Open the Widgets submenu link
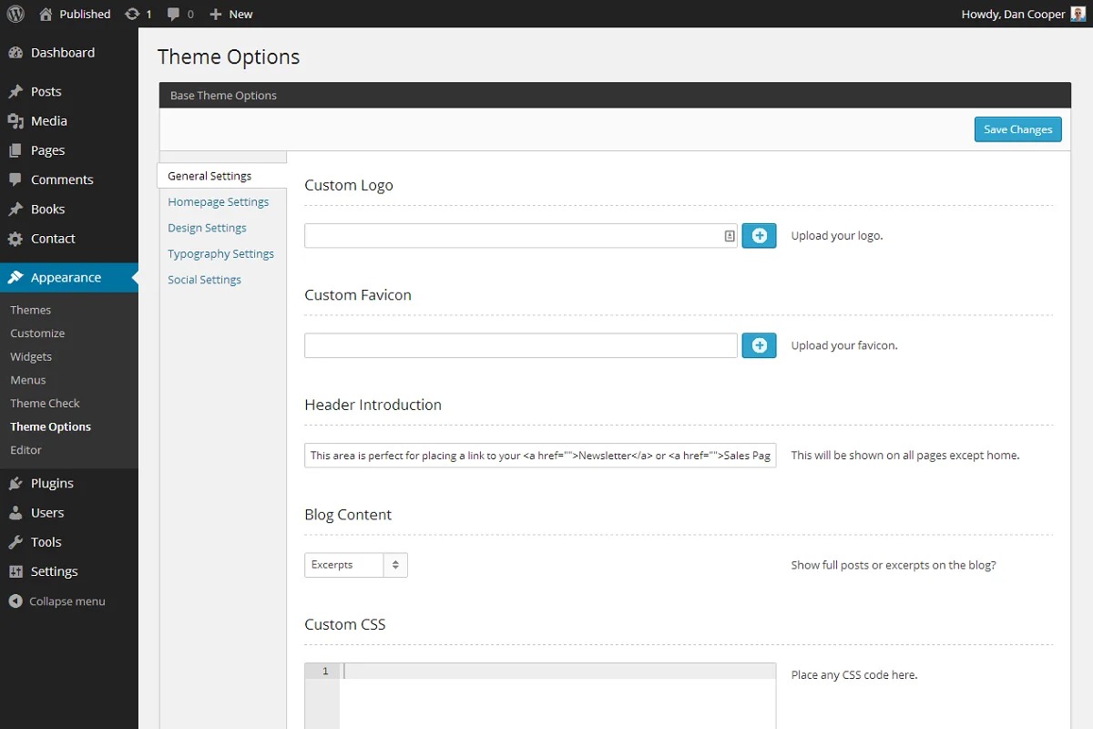This screenshot has height=729, width=1093. [x=31, y=356]
